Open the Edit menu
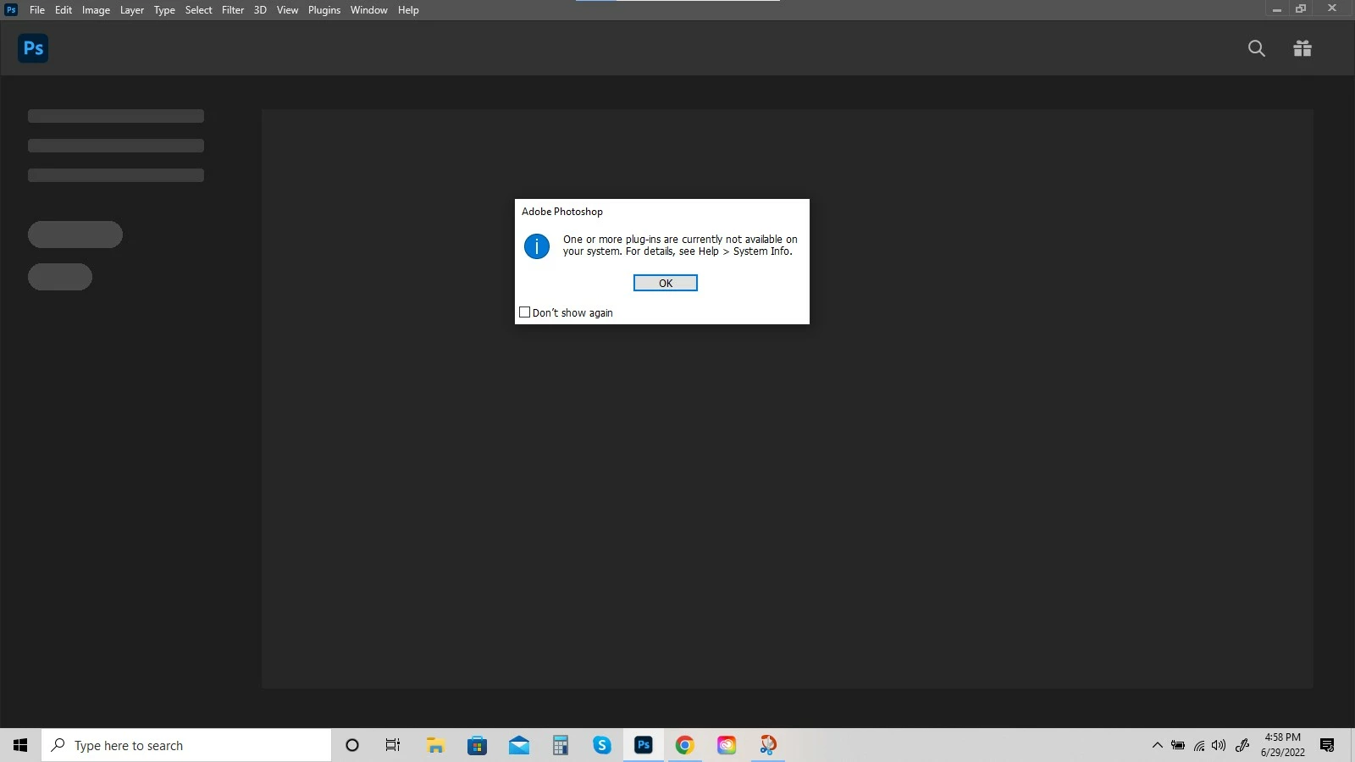1355x762 pixels. point(64,10)
